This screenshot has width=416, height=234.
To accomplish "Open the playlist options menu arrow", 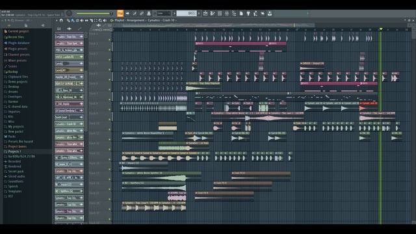I will click(57, 20).
